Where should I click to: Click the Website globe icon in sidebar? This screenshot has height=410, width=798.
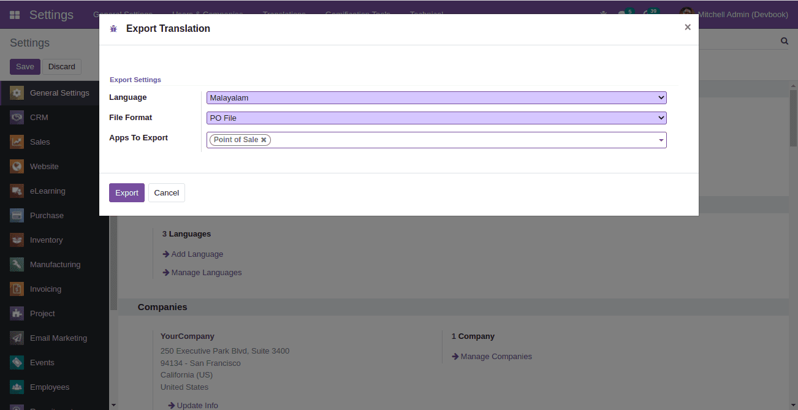tap(17, 167)
